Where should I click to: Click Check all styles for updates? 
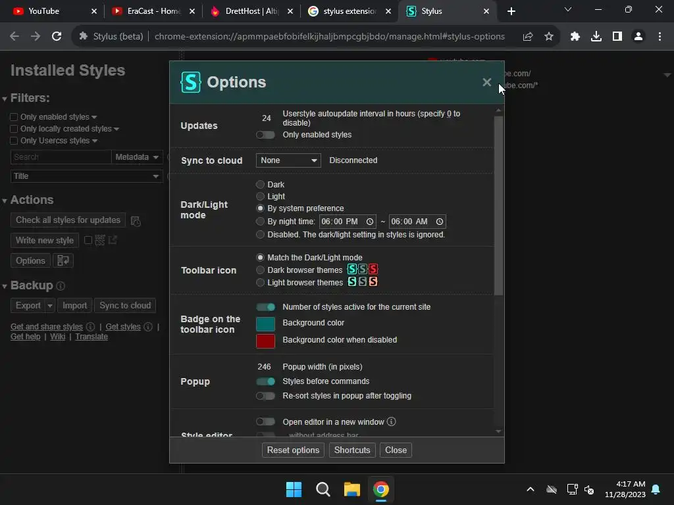click(x=68, y=220)
